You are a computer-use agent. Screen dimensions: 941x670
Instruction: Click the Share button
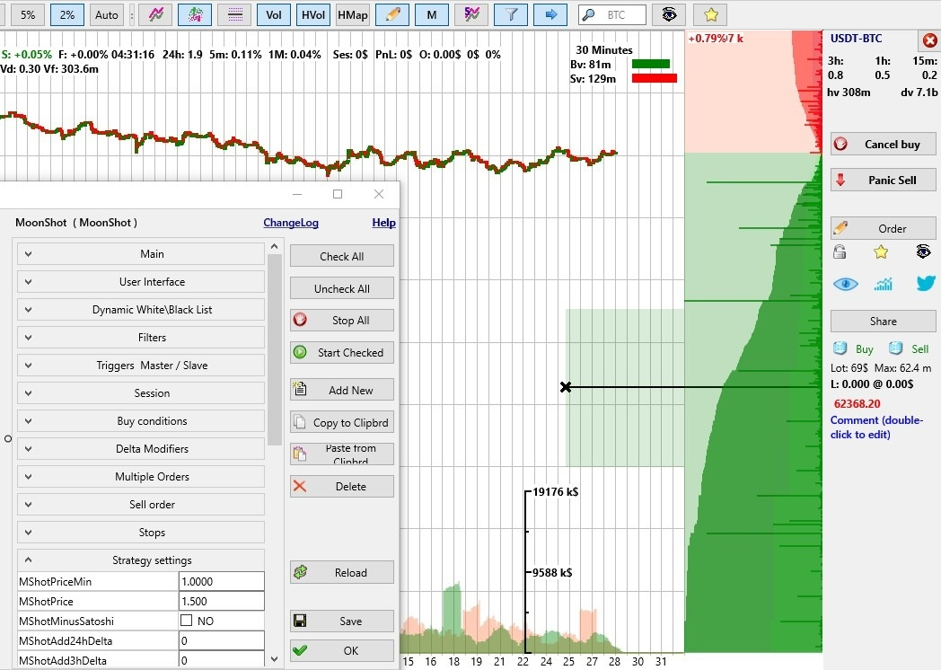(883, 322)
